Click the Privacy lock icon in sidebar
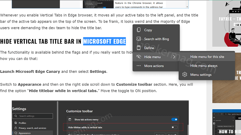Image resolution: width=241 pixels, height=135 pixels. pos(15,128)
